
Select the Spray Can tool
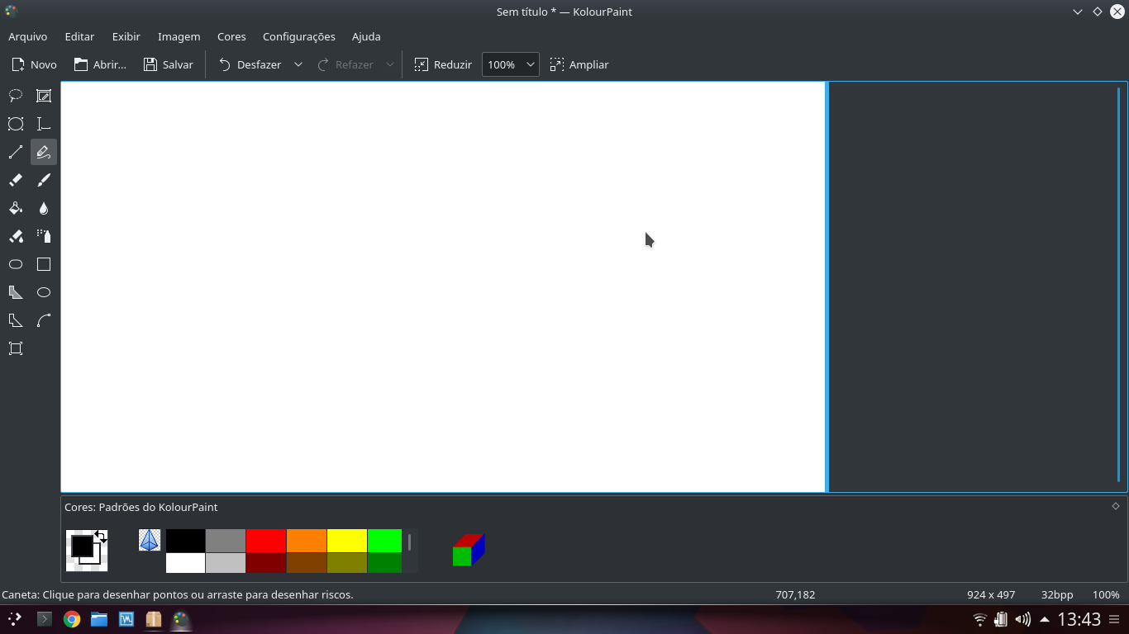(x=43, y=236)
